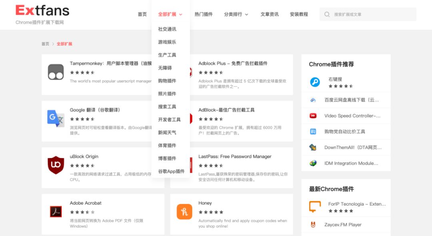Open the Video Speed Controller link
The width and height of the screenshot is (432, 236).
pyautogui.click(x=352, y=116)
